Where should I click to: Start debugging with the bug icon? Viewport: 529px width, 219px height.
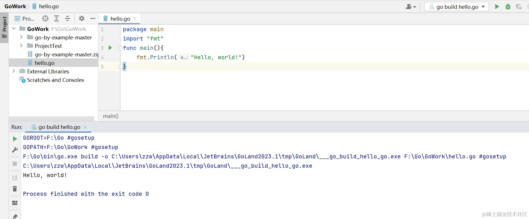point(508,7)
